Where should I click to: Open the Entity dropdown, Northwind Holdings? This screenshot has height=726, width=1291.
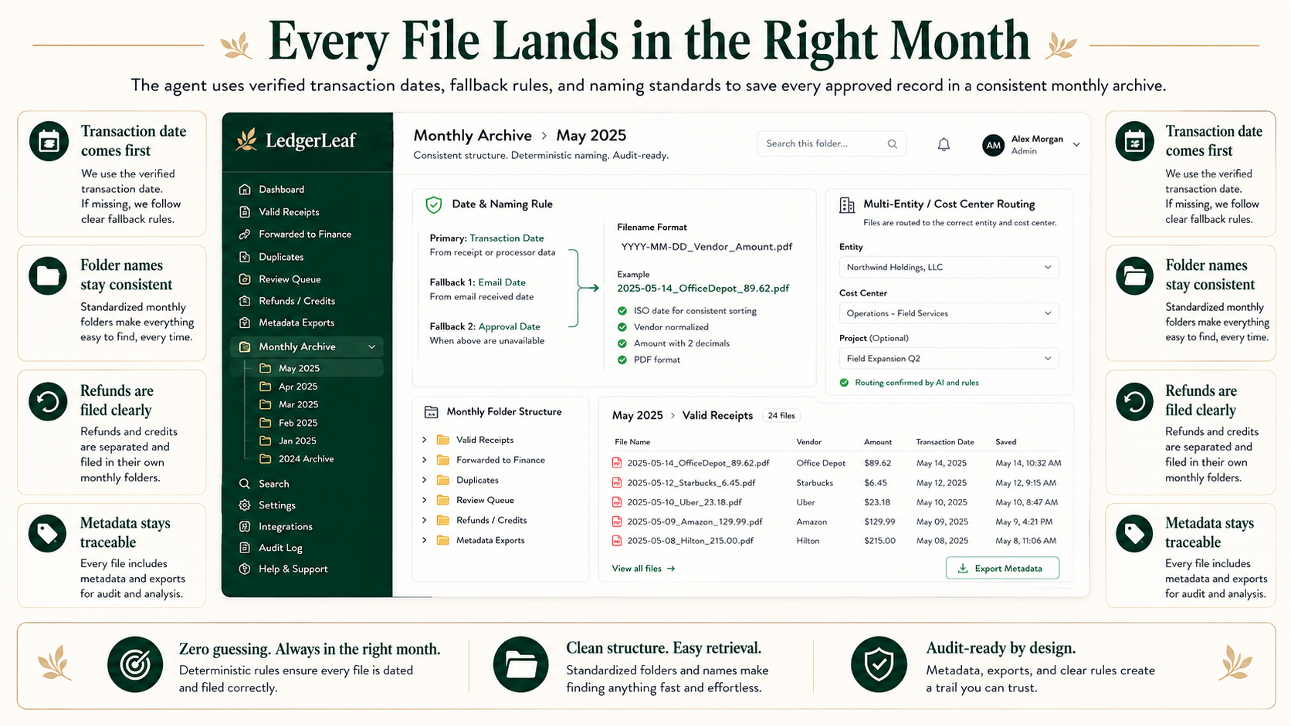point(949,267)
